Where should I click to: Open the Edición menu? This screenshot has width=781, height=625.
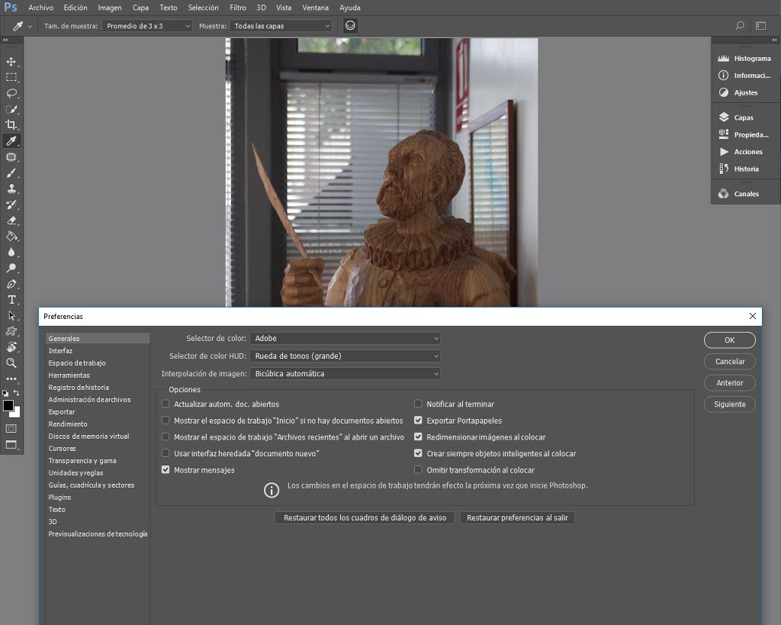[x=76, y=8]
